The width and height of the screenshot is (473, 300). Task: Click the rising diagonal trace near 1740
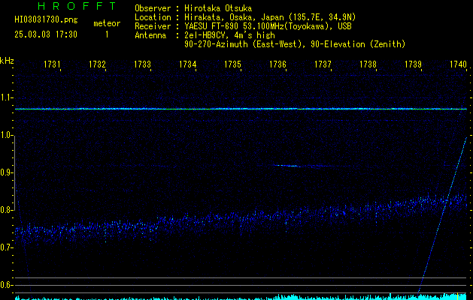442,214
